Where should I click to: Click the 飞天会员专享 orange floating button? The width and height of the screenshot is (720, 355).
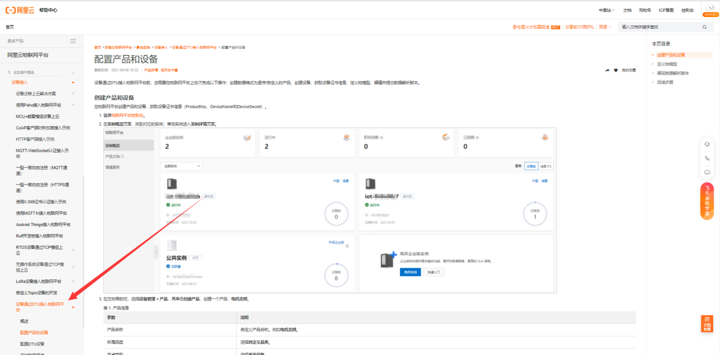pyautogui.click(x=707, y=200)
